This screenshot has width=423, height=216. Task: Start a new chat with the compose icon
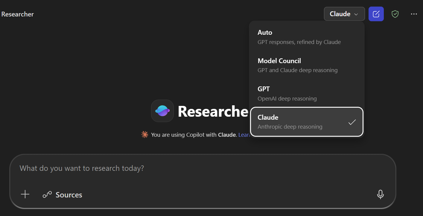pyautogui.click(x=376, y=14)
